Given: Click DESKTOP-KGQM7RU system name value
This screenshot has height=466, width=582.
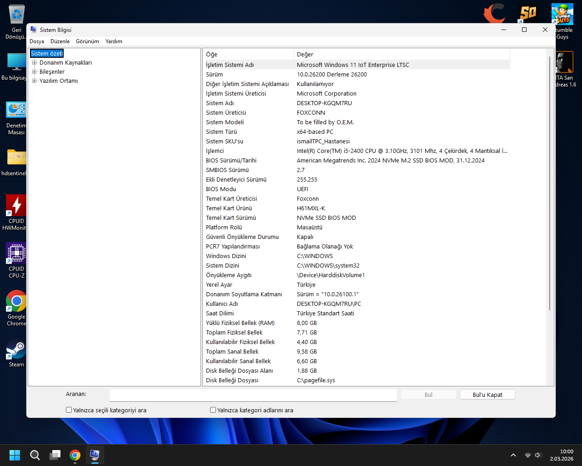Looking at the screenshot, I should click(324, 103).
